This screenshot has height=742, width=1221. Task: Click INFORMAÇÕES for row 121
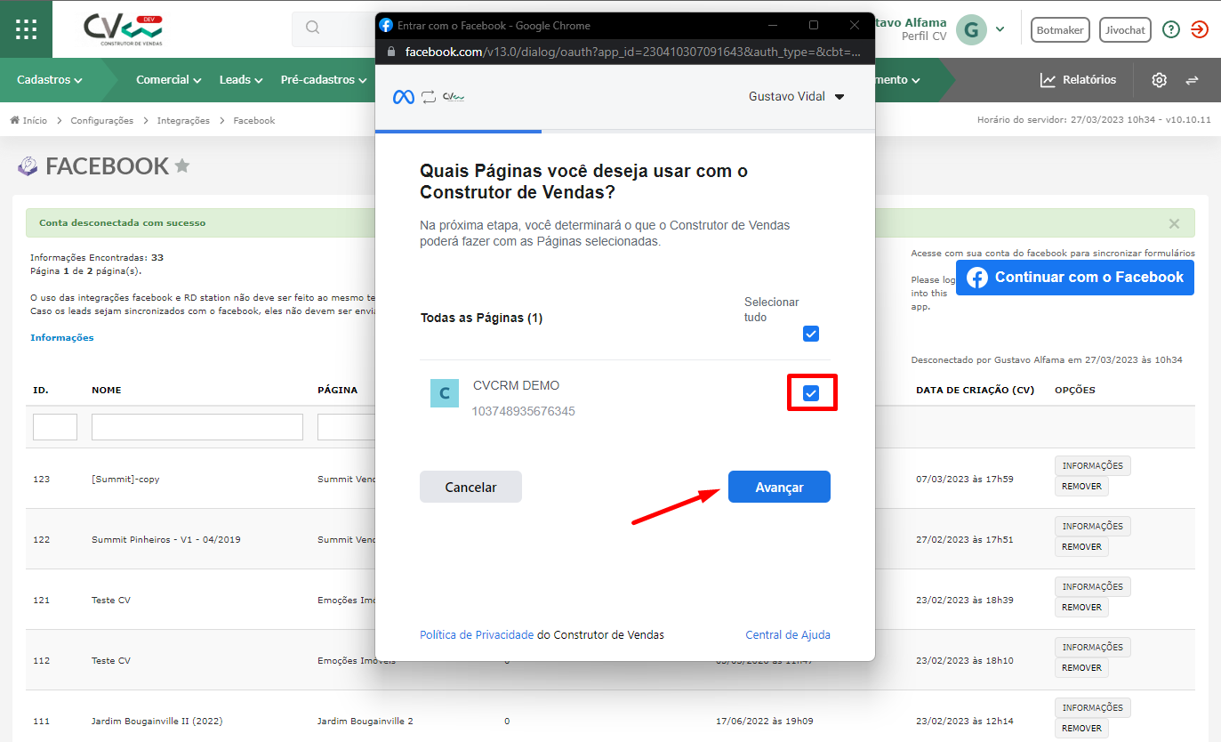pos(1093,586)
